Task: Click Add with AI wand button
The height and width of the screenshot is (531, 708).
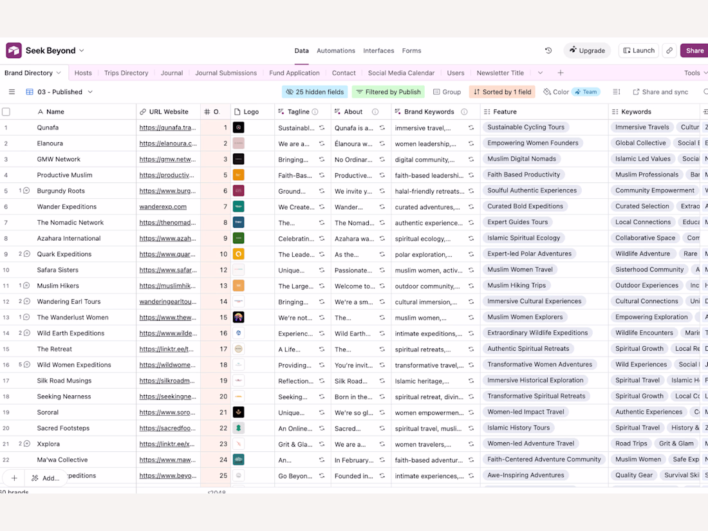Action: 45,478
